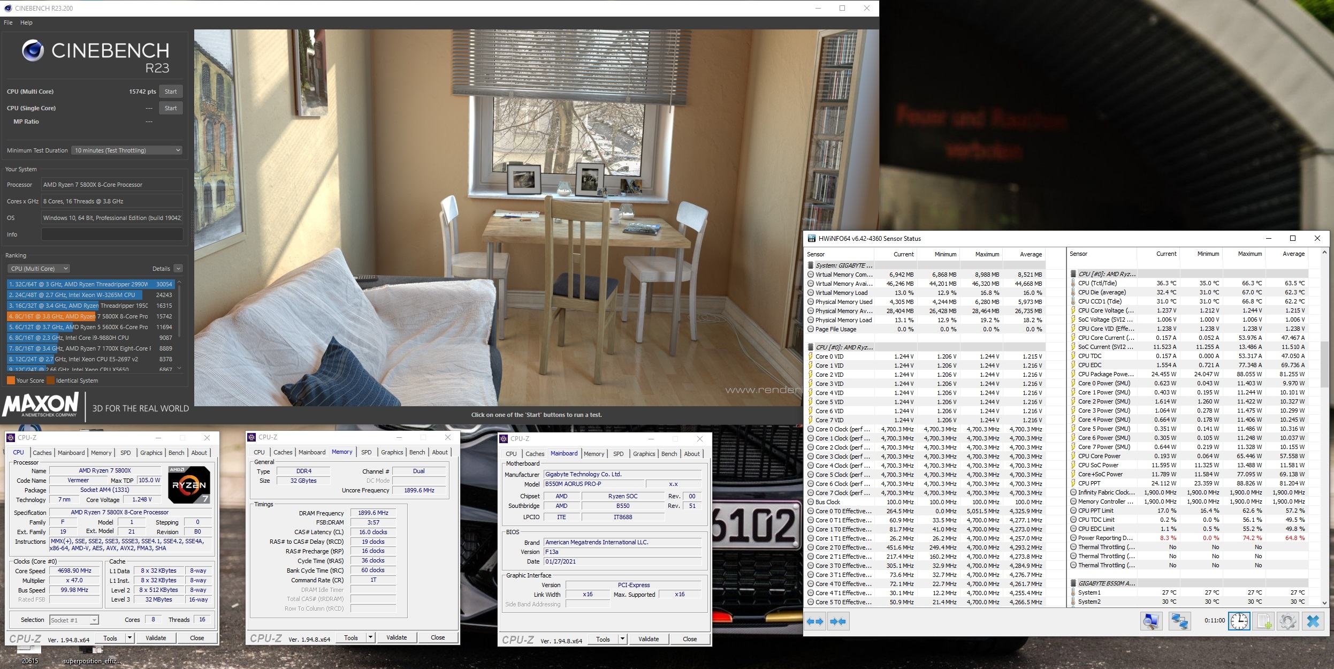Click the blue X icon in HWiNFO
Viewport: 1334px width, 669px height.
(x=1313, y=621)
